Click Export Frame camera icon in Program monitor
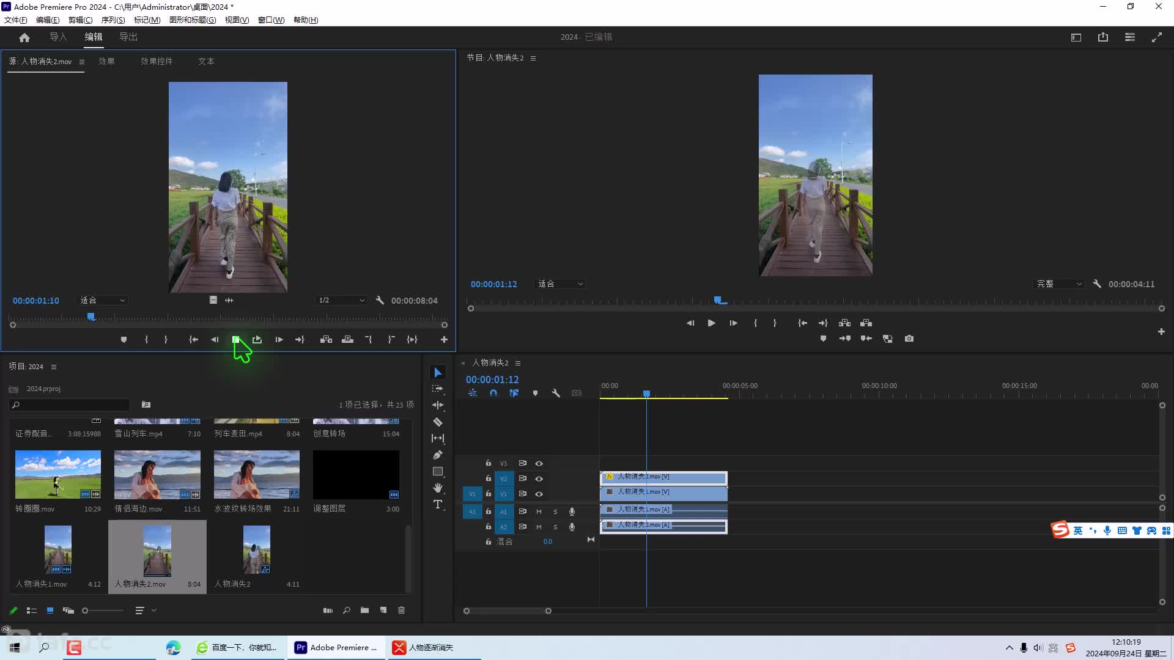 909,339
